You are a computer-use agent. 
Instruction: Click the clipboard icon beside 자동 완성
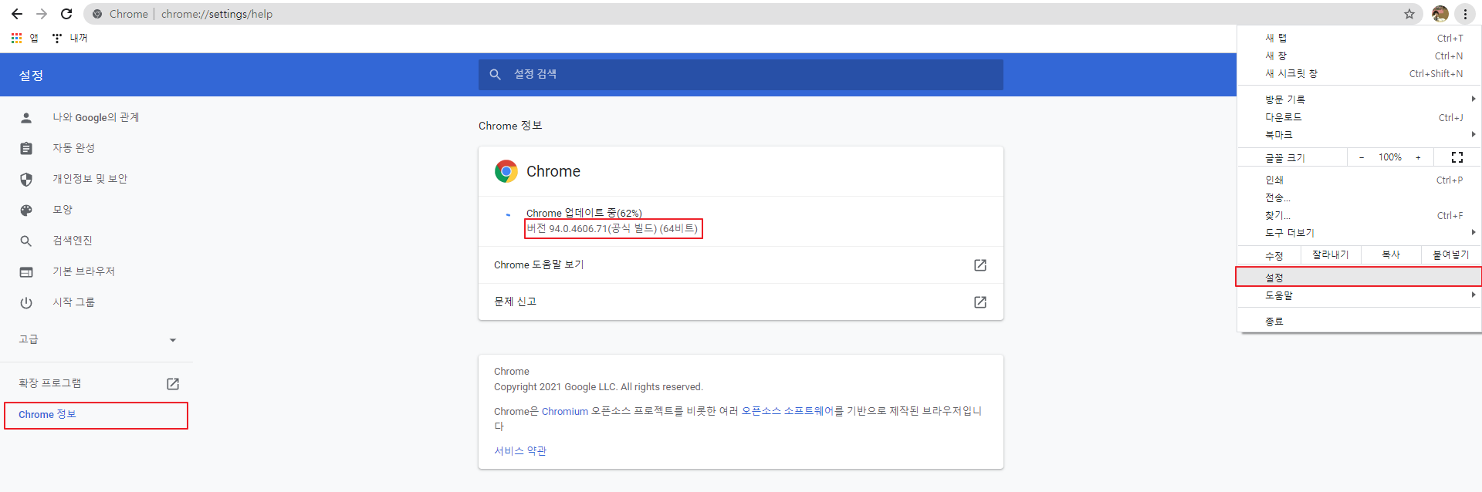[26, 149]
